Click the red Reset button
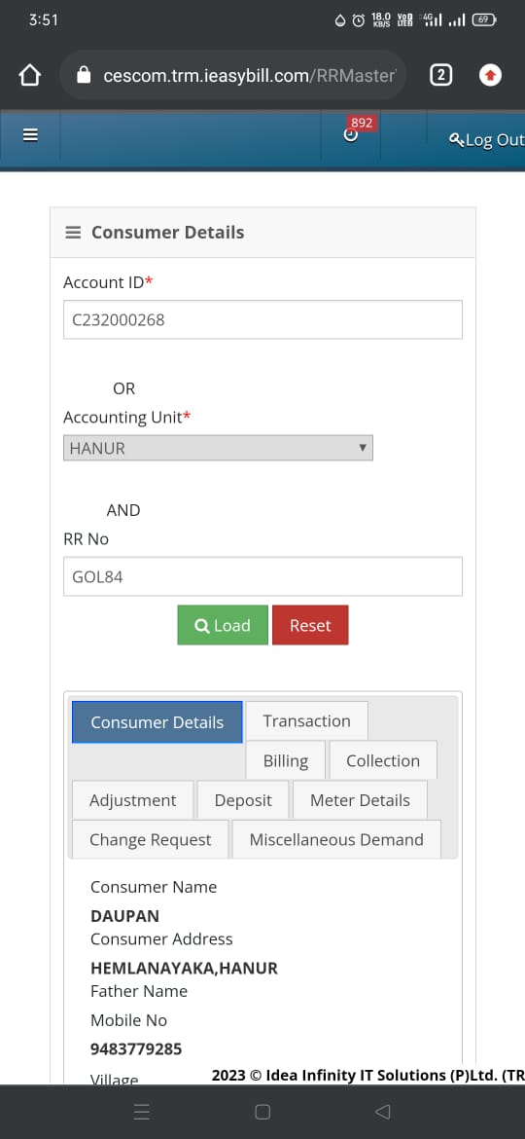The width and height of the screenshot is (525, 1139). 310,625
